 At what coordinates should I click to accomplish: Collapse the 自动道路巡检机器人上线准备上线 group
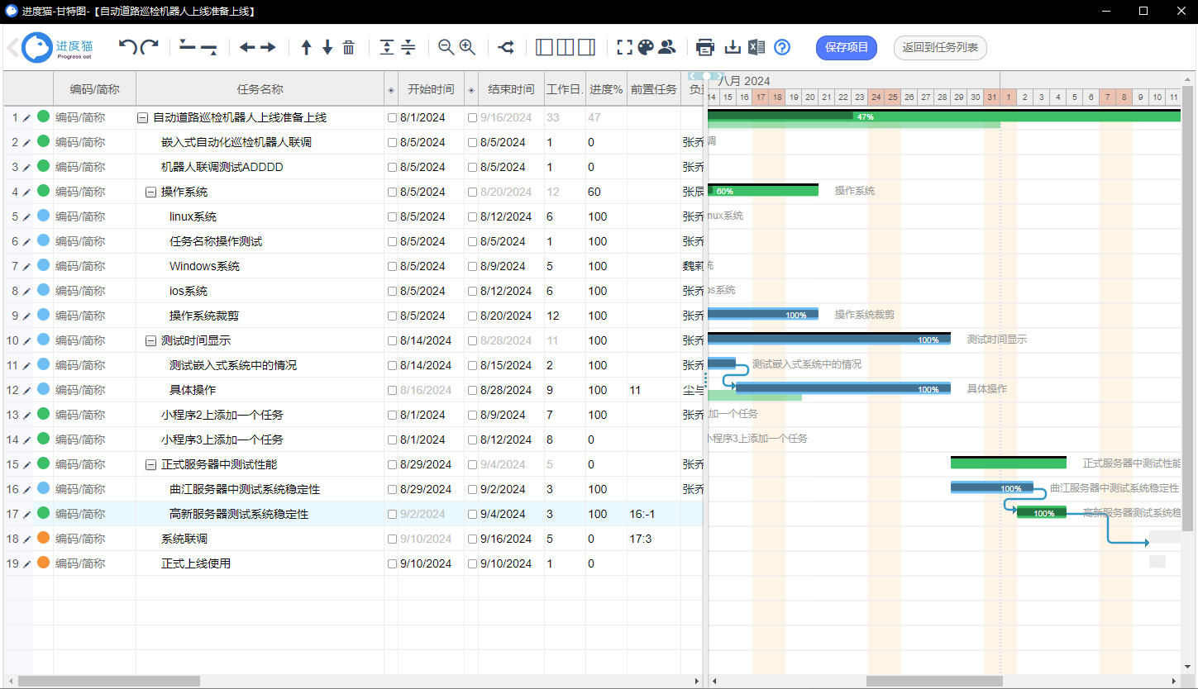pos(142,117)
